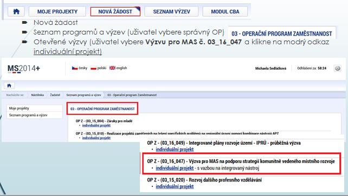
Task: Switch language to english flag
Action: coord(118,68)
